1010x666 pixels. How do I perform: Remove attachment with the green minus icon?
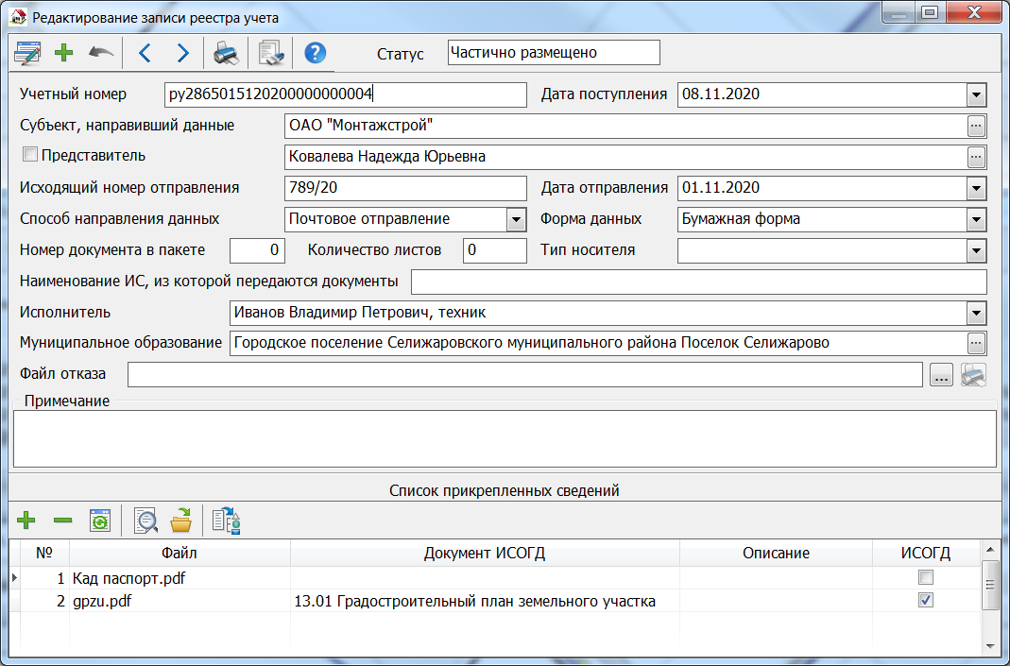coord(62,520)
